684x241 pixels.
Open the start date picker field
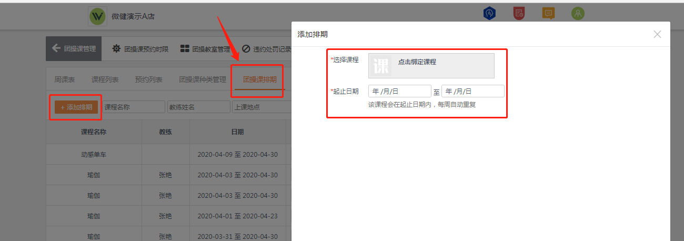[x=399, y=92]
